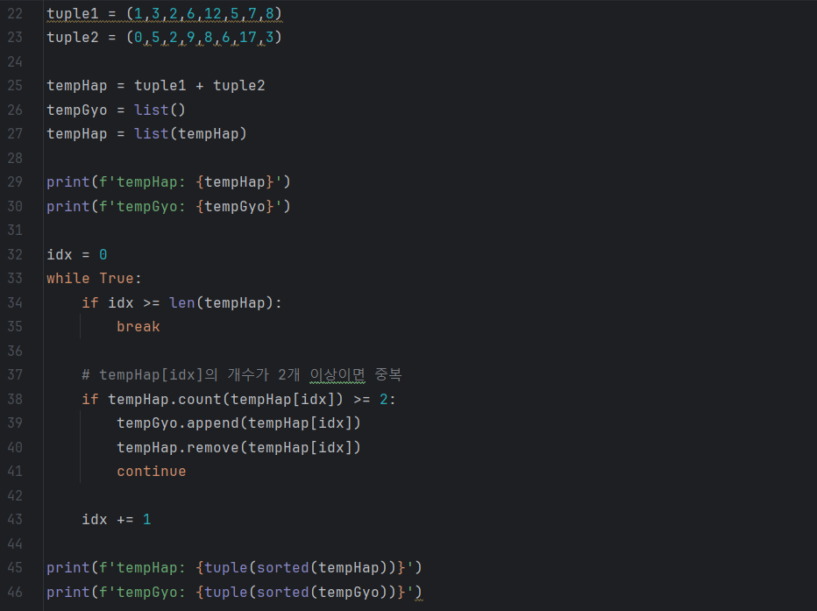Screen dimensions: 817x611
Task: Click the break keyword on line 35
Action: [x=139, y=327]
